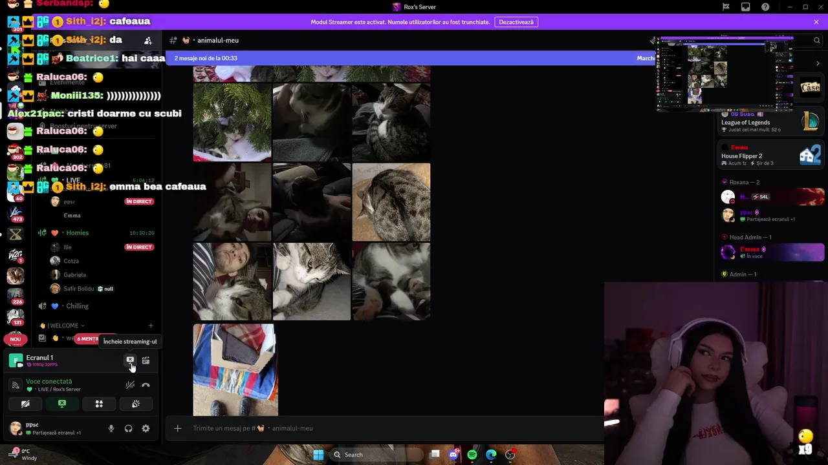The width and height of the screenshot is (828, 465).
Task: Open Discord help question mark icon
Action: pos(765,7)
